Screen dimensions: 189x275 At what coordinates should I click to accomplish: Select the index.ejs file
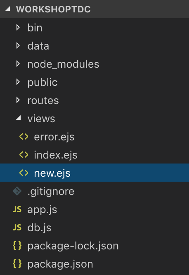pos(94,155)
